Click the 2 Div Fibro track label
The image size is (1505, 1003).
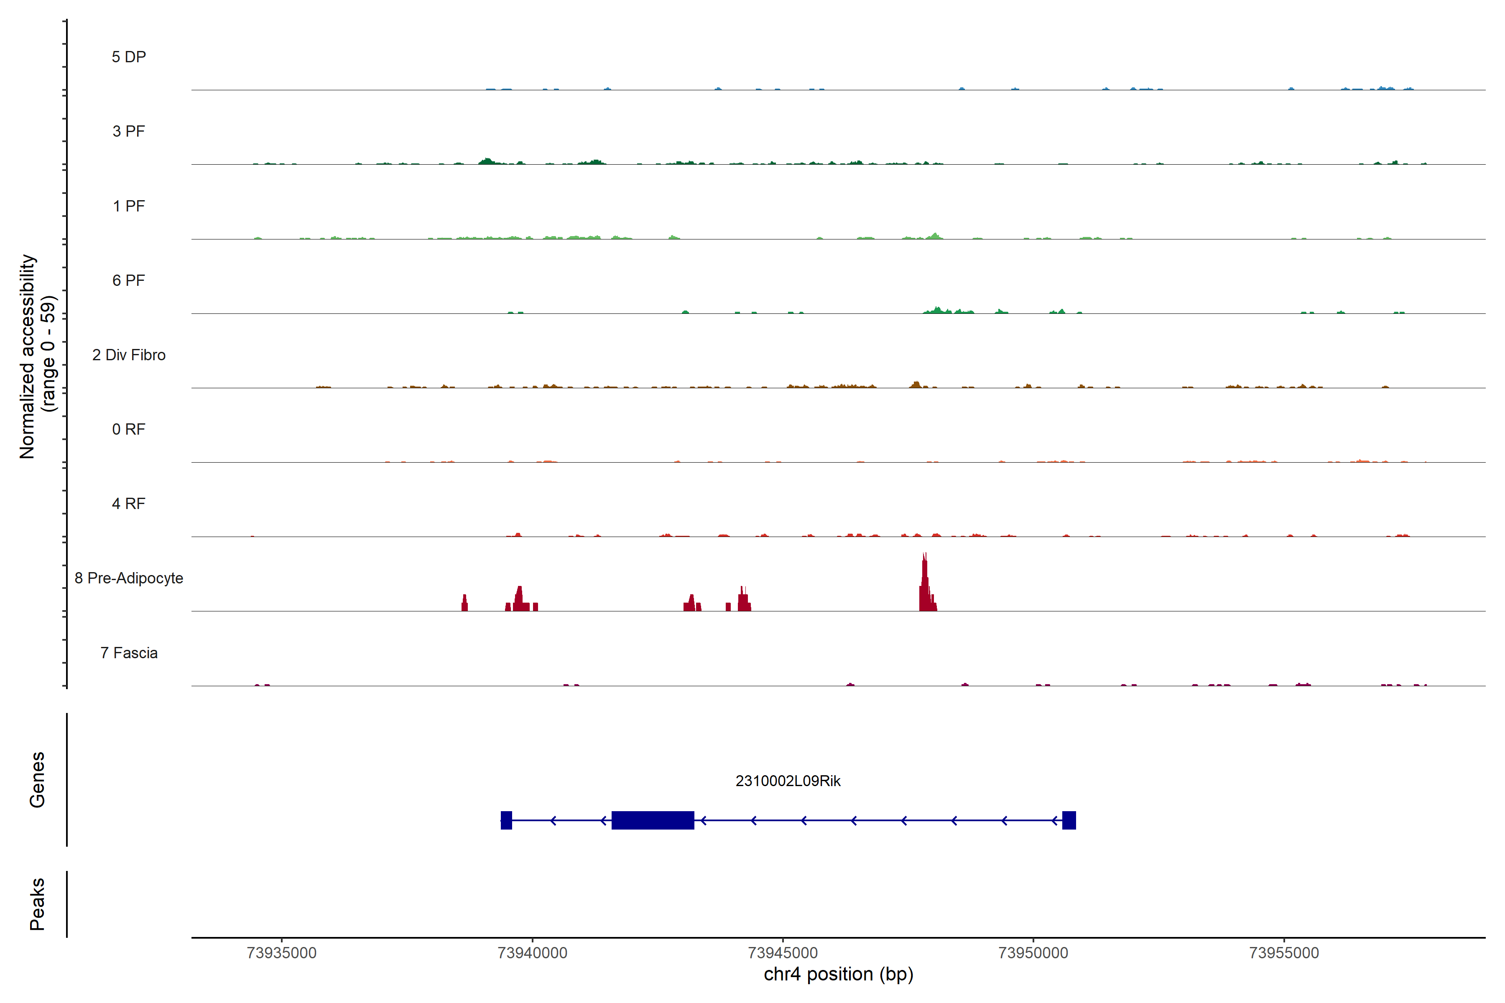coord(129,355)
